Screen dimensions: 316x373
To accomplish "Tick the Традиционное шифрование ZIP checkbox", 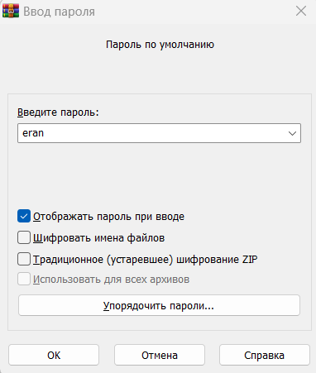I will pos(24,259).
